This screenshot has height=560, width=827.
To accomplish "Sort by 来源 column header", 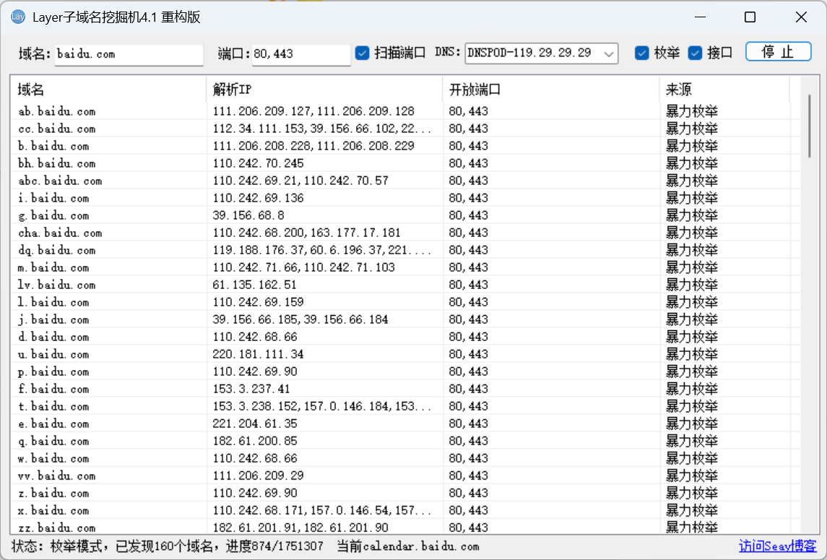I will point(724,89).
